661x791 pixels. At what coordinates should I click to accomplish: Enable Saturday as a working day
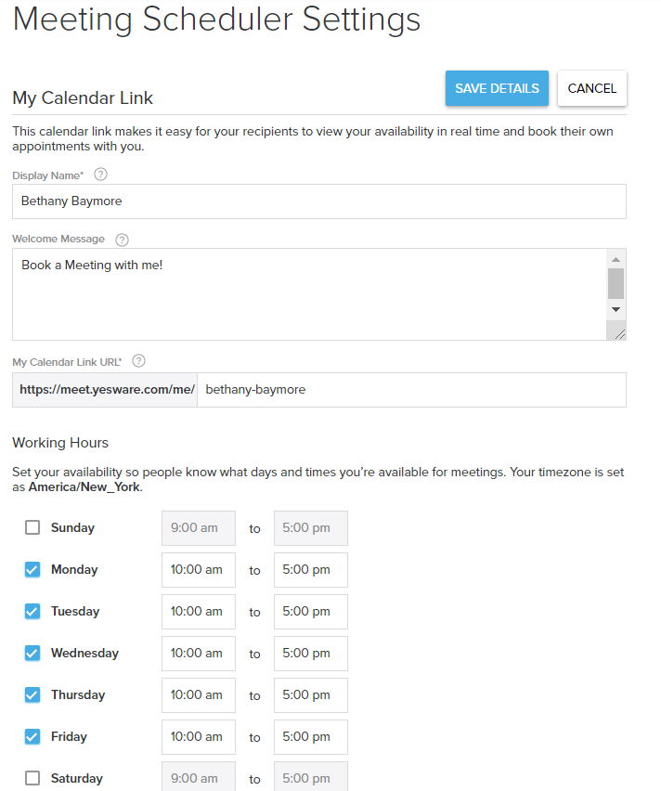tap(32, 778)
